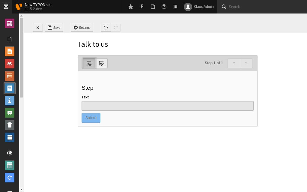This screenshot has height=192, width=307.
Task: Click the flush cache lightning bolt icon
Action: coord(142,7)
